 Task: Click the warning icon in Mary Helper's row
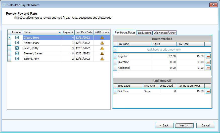coord(102,43)
